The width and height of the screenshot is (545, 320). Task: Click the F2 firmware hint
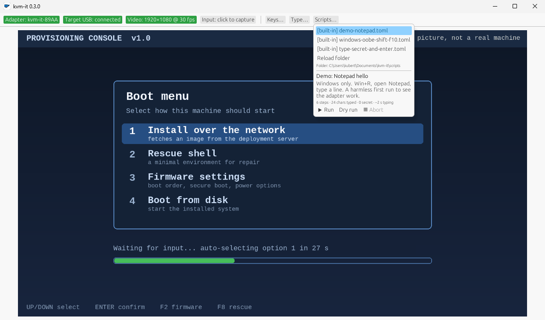point(181,307)
